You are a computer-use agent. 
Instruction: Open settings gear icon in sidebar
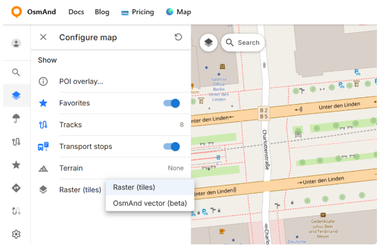[16, 234]
